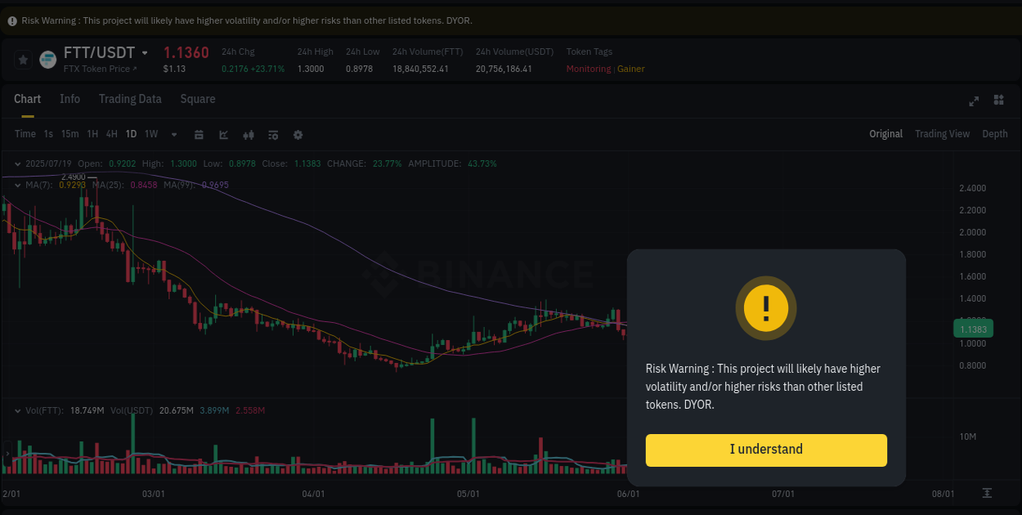Open the calendar date range picker

[199, 134]
